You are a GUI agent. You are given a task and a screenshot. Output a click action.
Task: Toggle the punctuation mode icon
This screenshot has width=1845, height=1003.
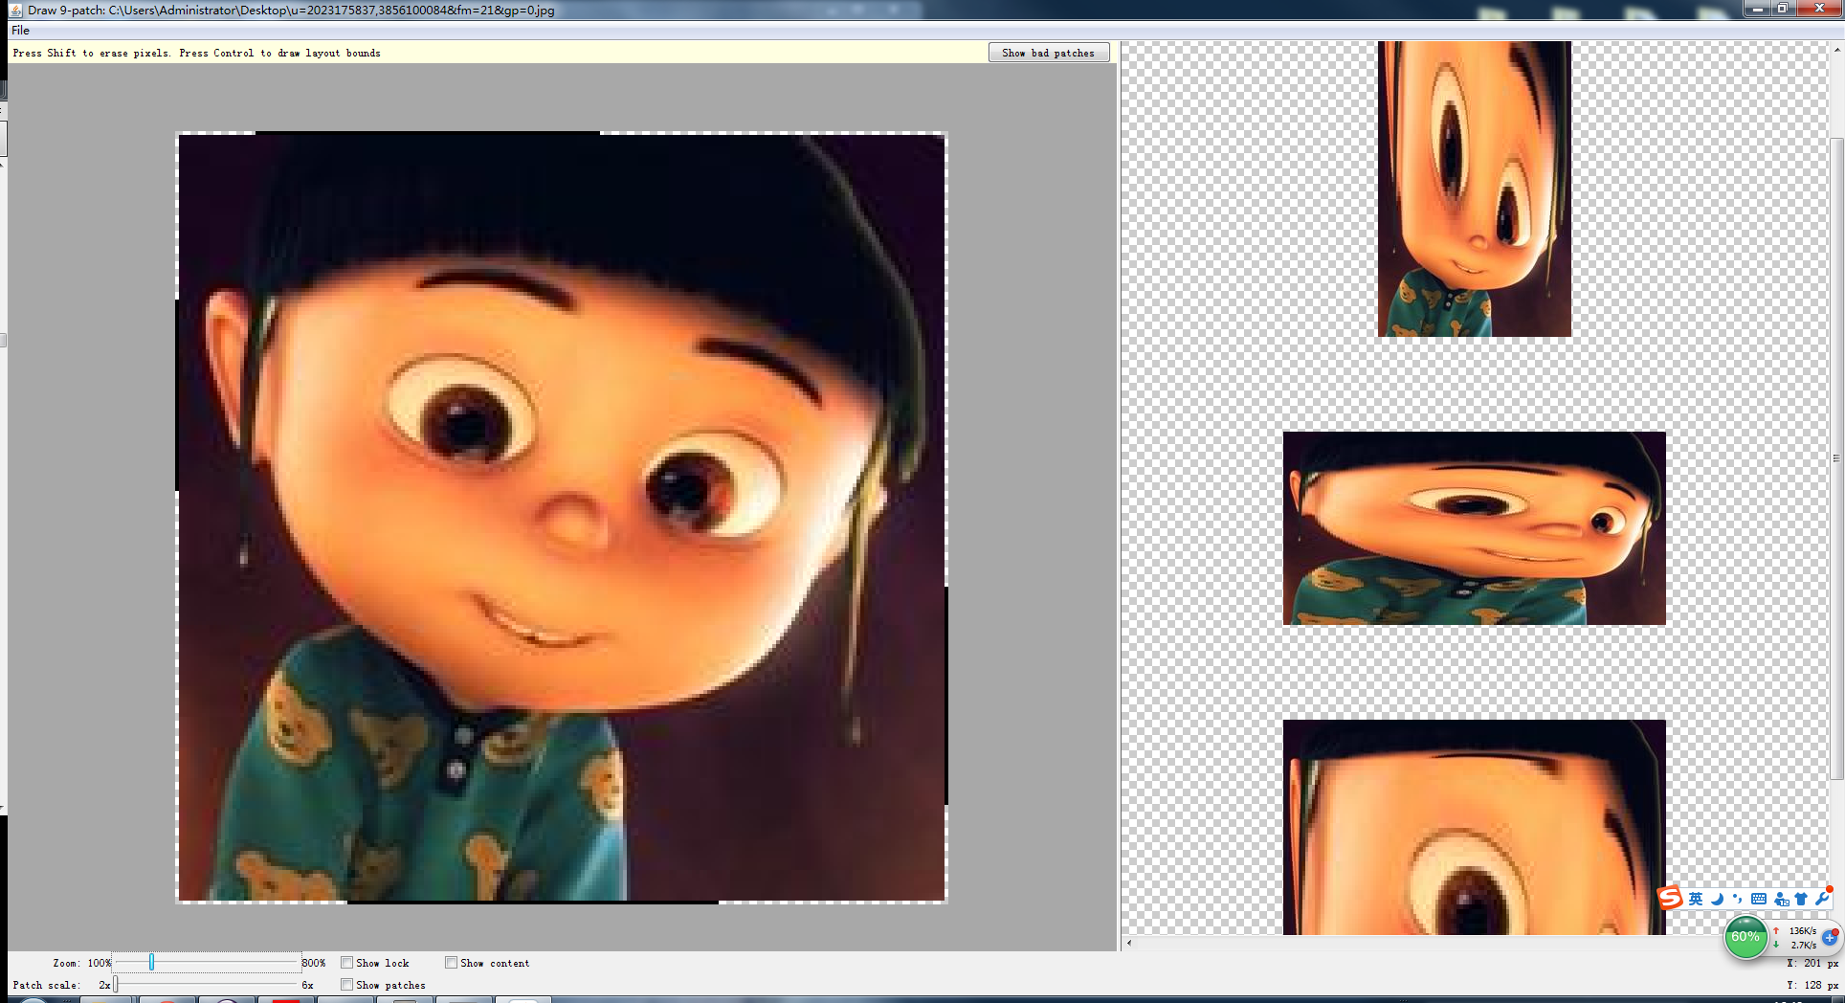1737,899
